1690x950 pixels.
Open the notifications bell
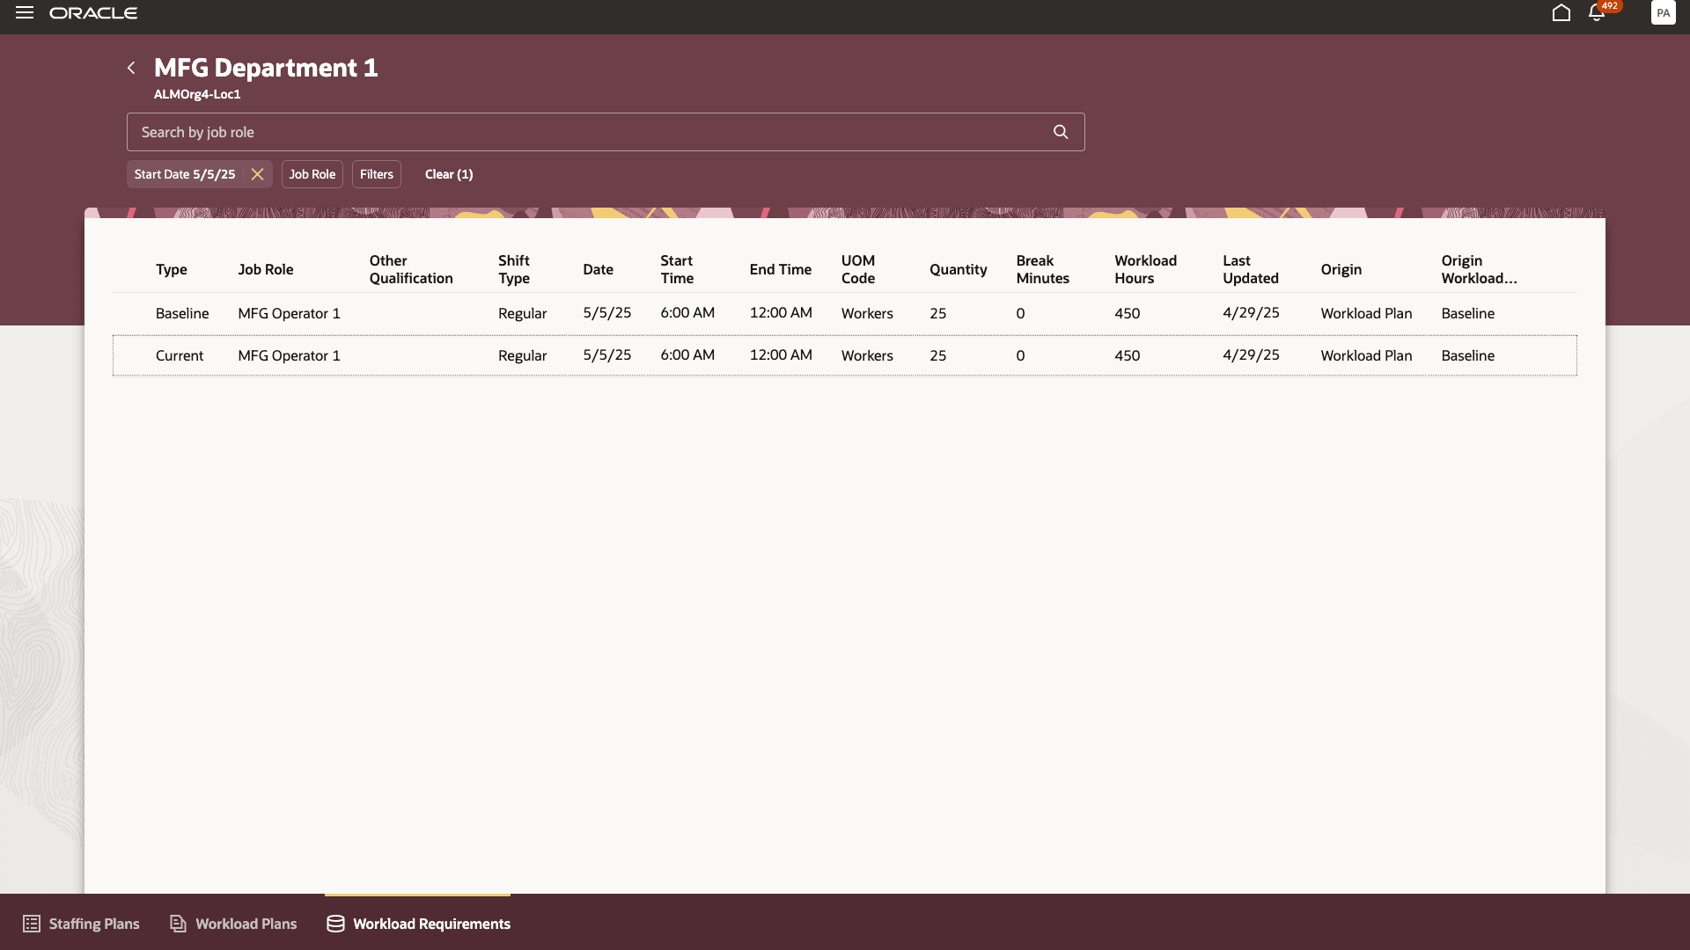point(1596,14)
